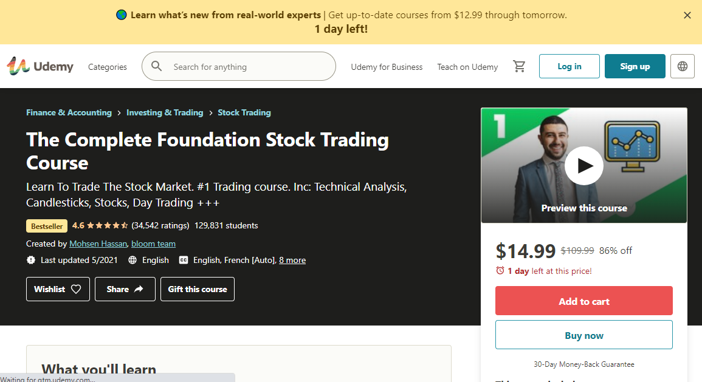
Task: Click the Udemy logo
Action: (x=40, y=66)
